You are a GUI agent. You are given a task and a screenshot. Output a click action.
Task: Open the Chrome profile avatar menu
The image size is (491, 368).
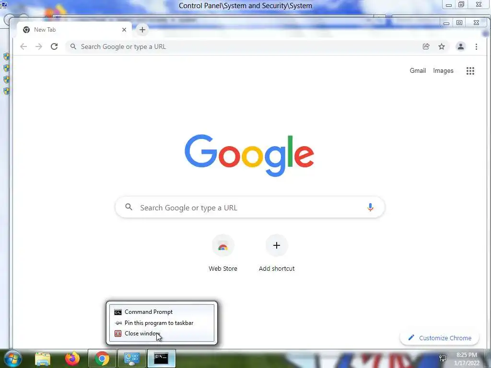pos(461,46)
